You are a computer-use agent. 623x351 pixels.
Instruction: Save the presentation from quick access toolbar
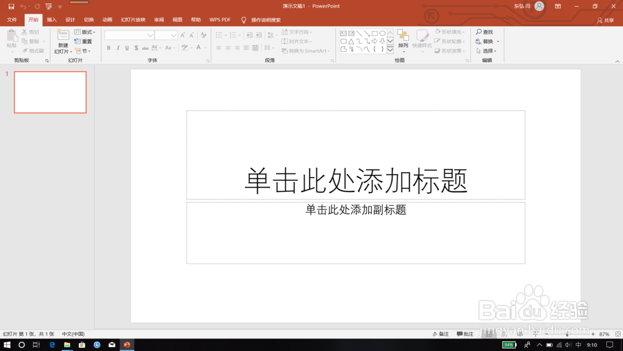[11, 6]
